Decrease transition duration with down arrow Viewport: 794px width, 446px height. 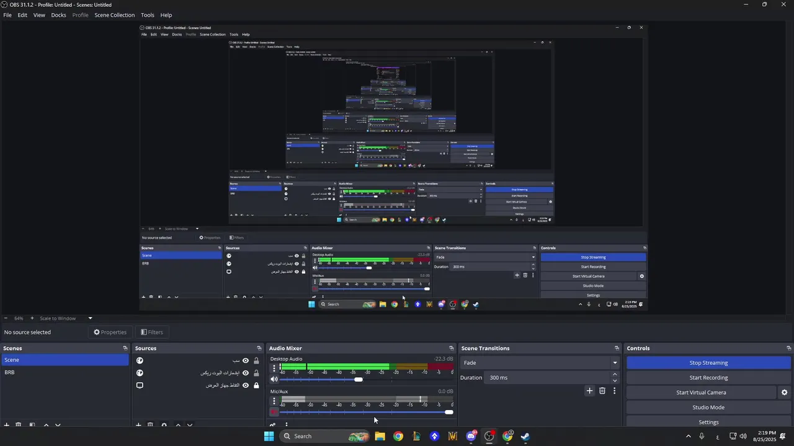click(x=615, y=380)
